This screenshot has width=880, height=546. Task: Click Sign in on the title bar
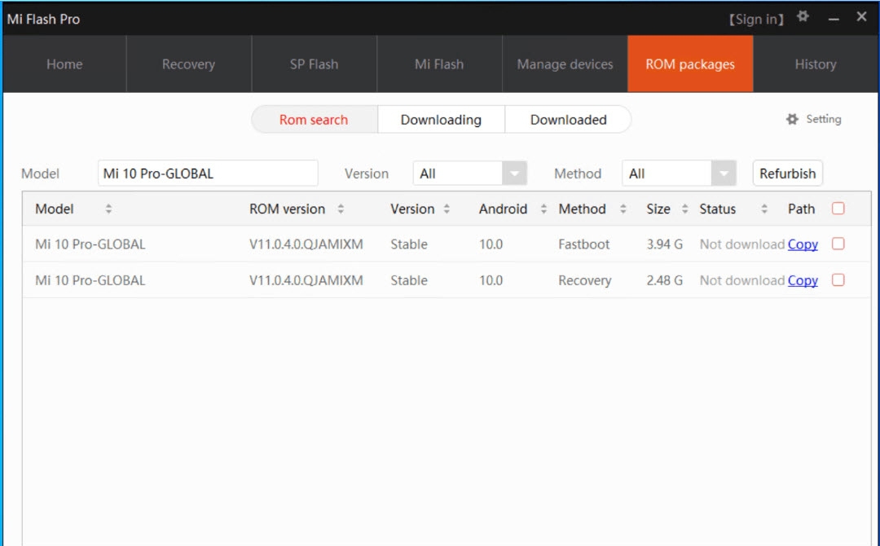756,19
